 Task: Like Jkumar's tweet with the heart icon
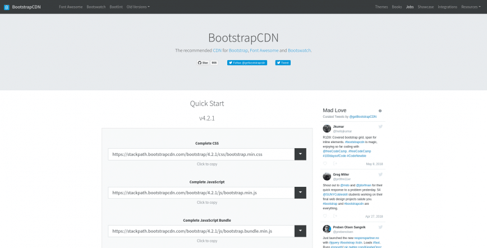click(325, 163)
